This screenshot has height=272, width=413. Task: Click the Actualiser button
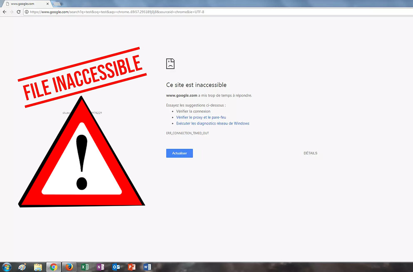click(179, 153)
